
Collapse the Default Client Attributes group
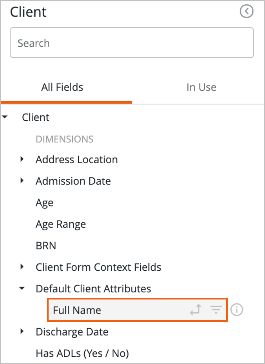(x=22, y=289)
